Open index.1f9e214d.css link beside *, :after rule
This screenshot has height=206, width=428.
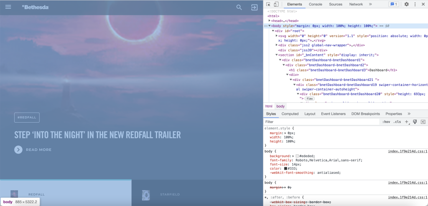408,197
